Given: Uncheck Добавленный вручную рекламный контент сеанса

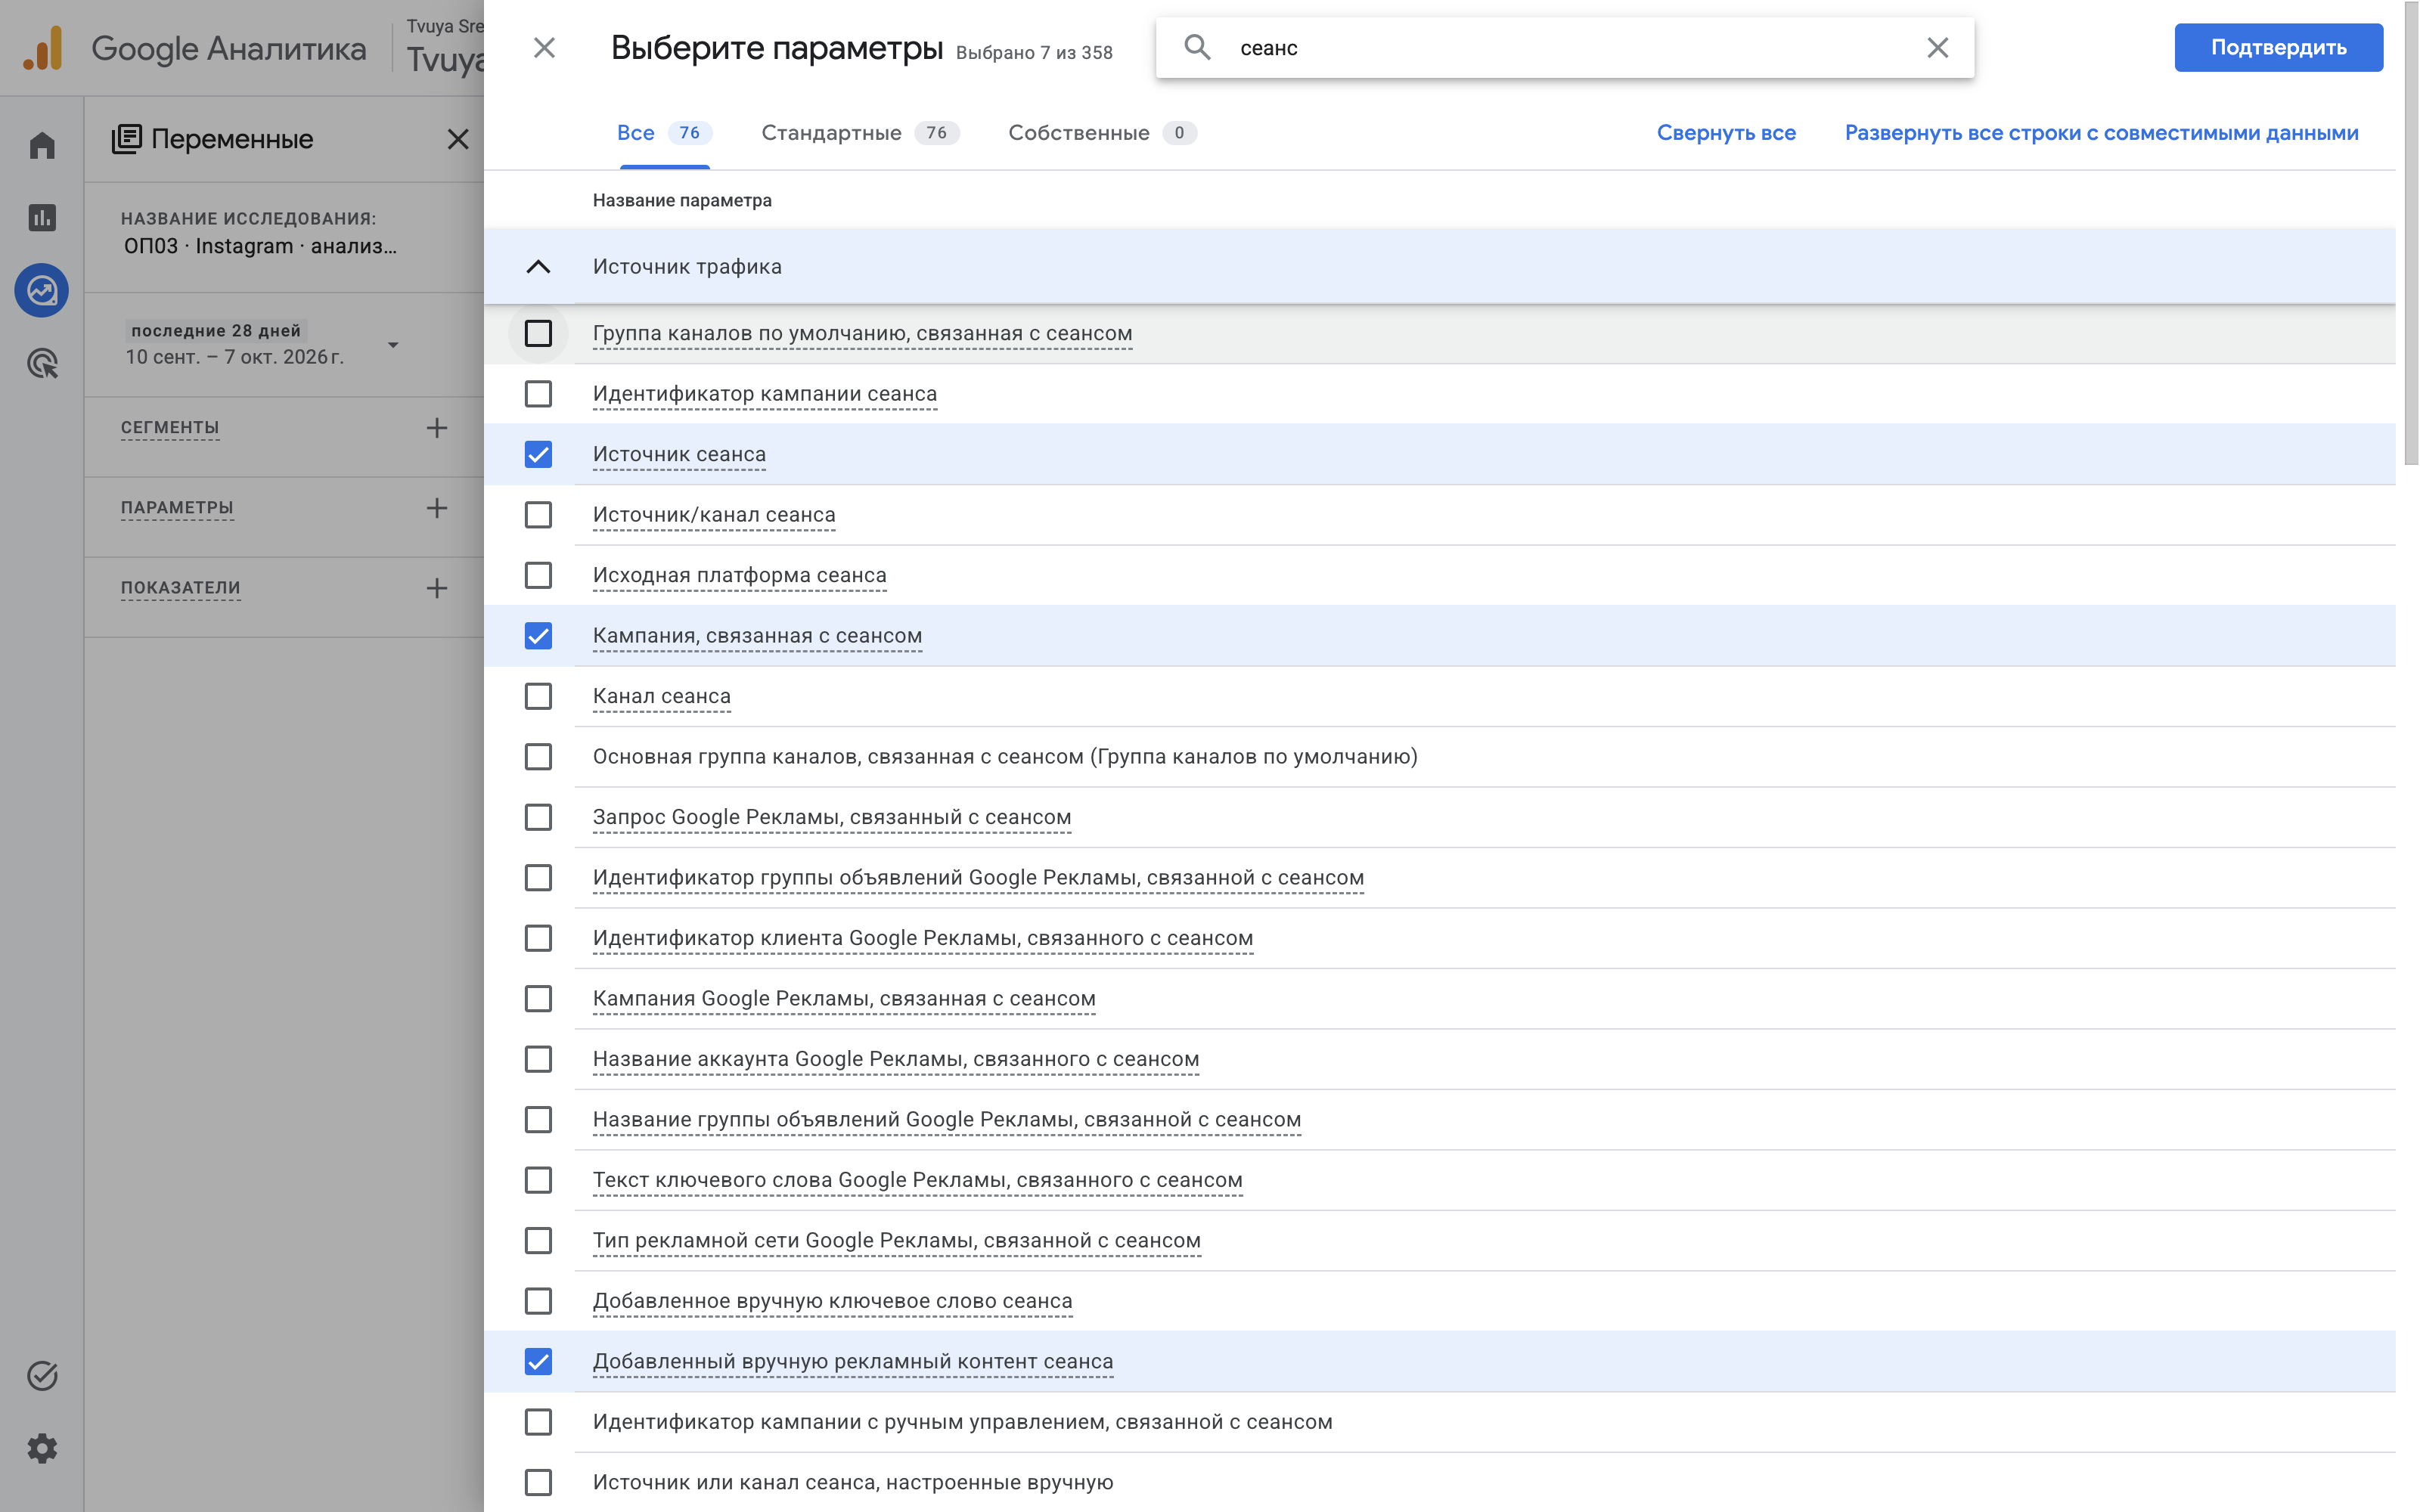Looking at the screenshot, I should pos(538,1361).
